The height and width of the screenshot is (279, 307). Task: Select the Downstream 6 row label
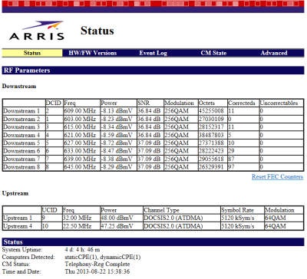(21, 151)
